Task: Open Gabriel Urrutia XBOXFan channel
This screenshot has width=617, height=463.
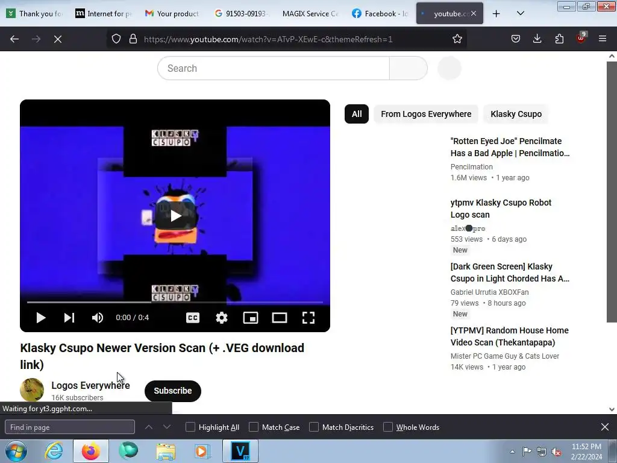Action: coord(489,292)
